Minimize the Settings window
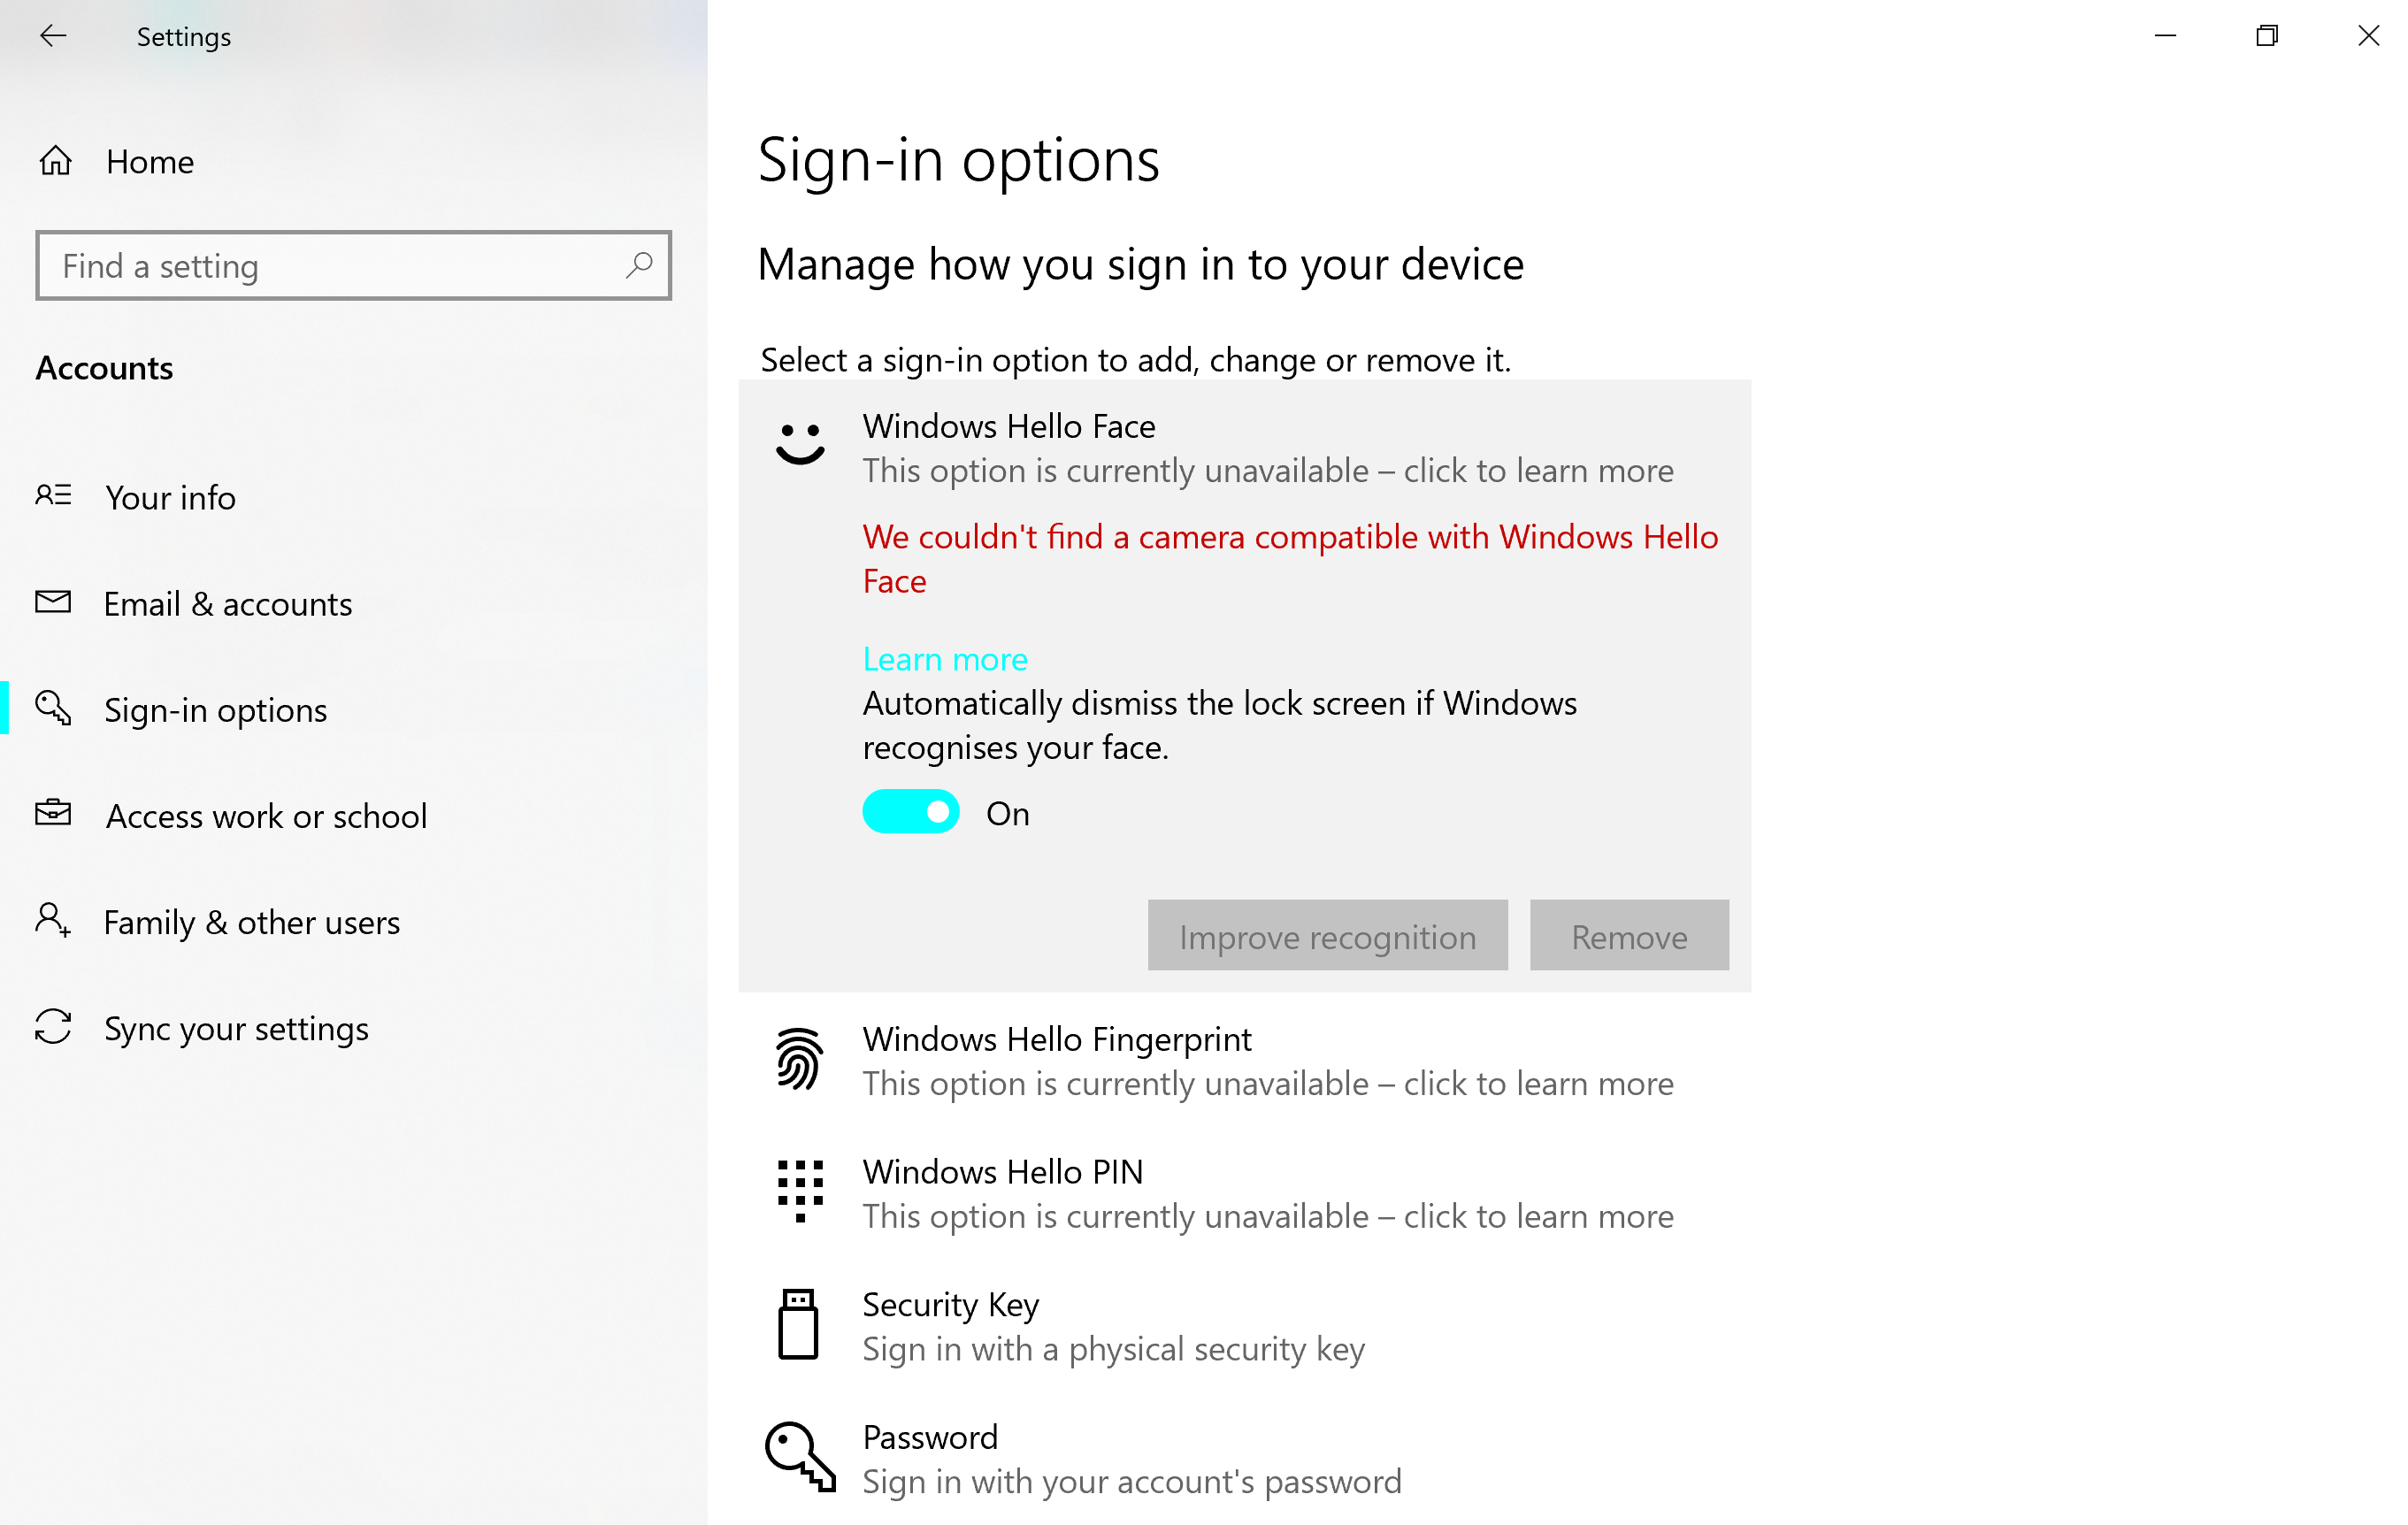The image size is (2408, 1525). (2165, 36)
